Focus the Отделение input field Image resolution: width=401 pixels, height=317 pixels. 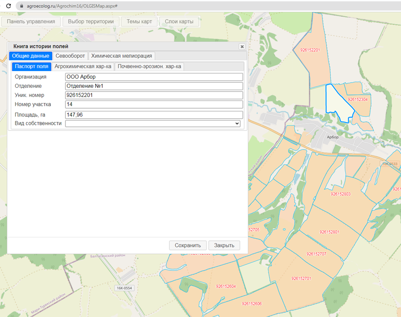[154, 86]
